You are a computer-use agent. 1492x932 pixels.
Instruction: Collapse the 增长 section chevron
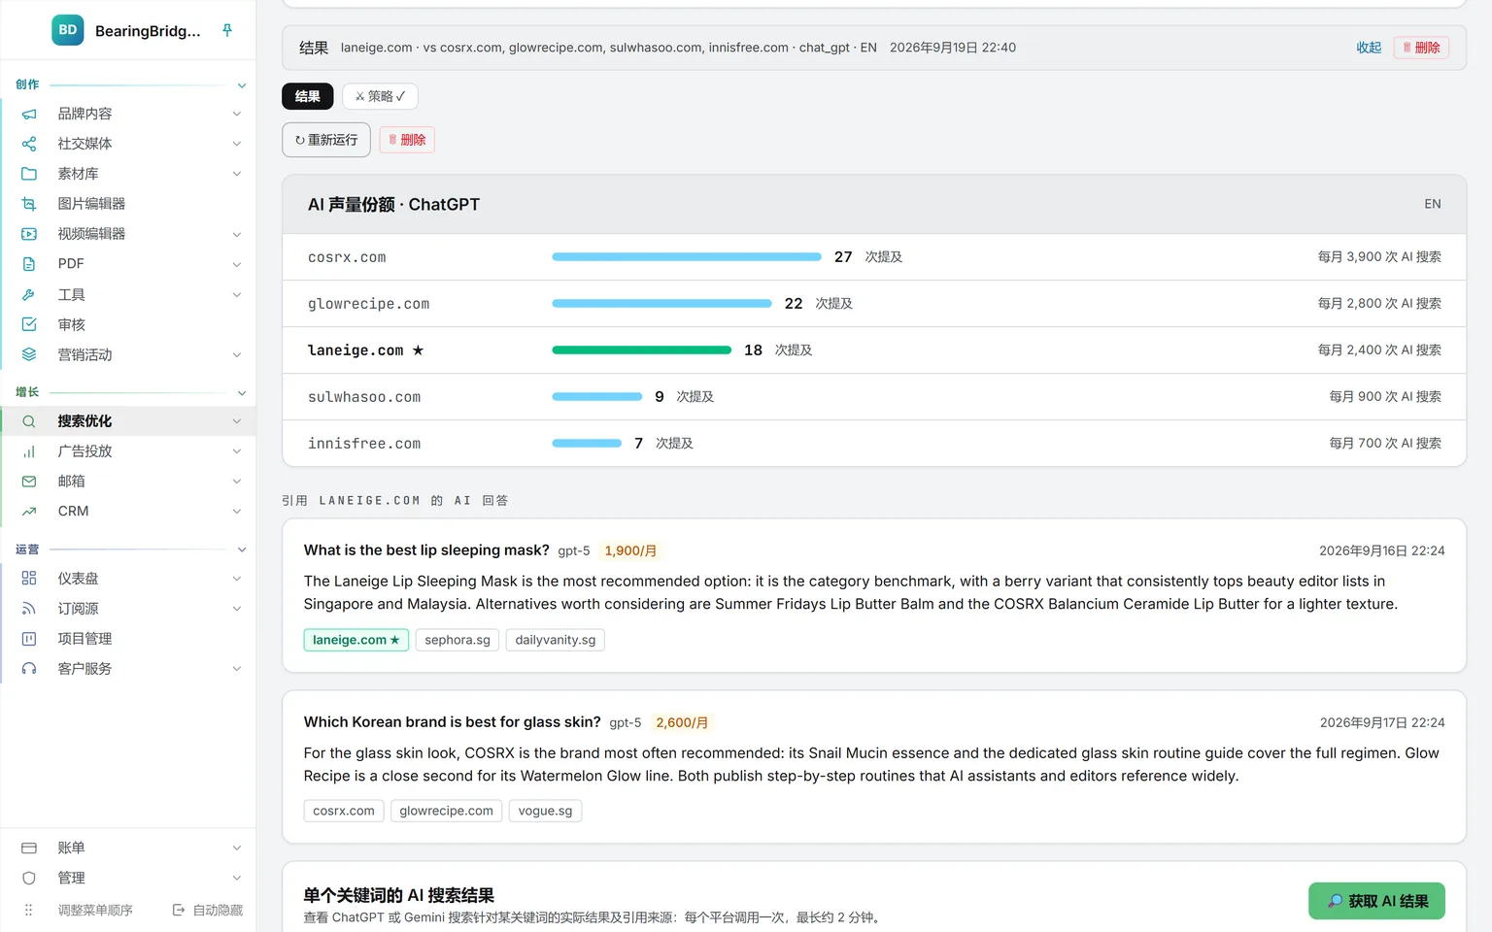point(242,393)
